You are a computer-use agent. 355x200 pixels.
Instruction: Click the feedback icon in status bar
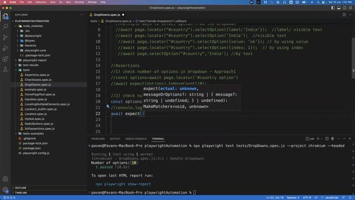pos(343,198)
